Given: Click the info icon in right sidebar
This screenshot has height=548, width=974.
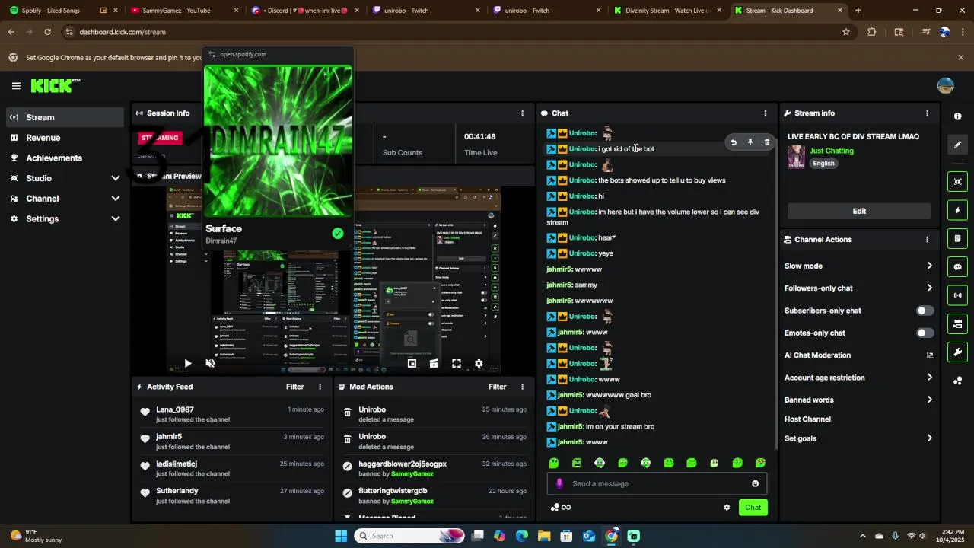Looking at the screenshot, I should coord(958,116).
